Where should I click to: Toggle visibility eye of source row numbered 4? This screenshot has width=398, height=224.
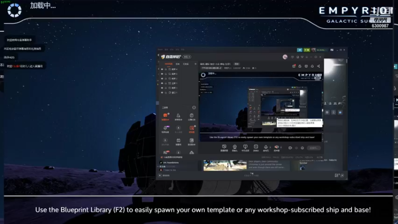click(162, 69)
